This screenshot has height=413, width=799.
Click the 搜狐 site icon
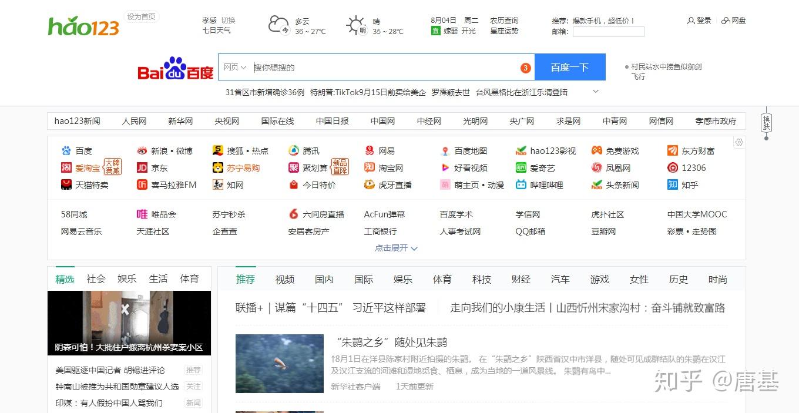(218, 151)
